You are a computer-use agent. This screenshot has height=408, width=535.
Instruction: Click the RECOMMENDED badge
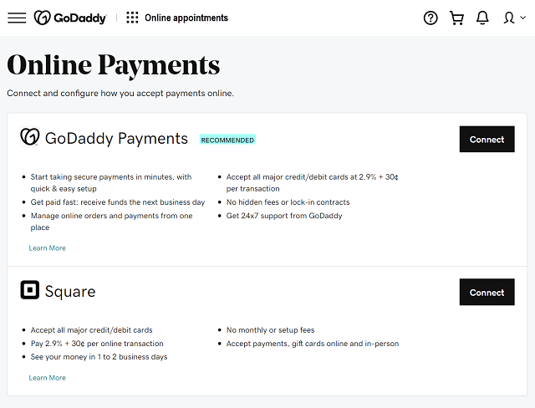pyautogui.click(x=227, y=140)
